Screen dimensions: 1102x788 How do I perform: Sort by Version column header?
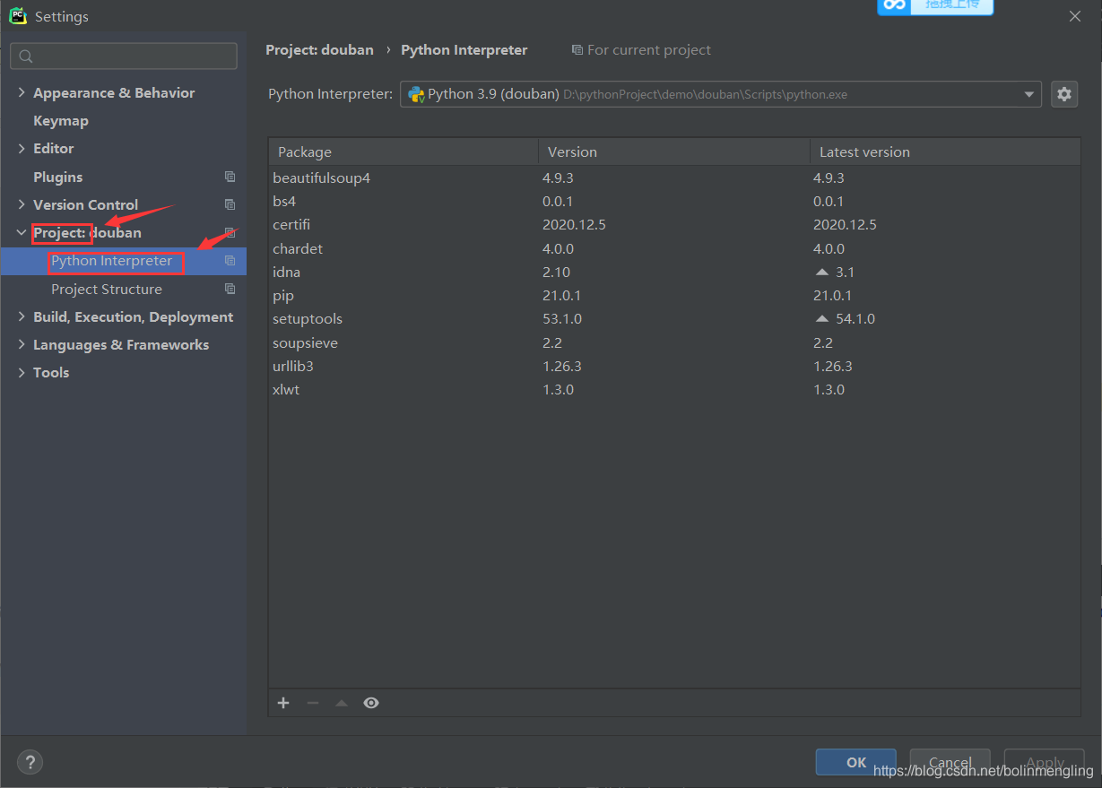[x=674, y=152]
